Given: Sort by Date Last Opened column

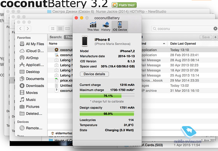Looking at the screenshot, I should pyautogui.click(x=183, y=44).
